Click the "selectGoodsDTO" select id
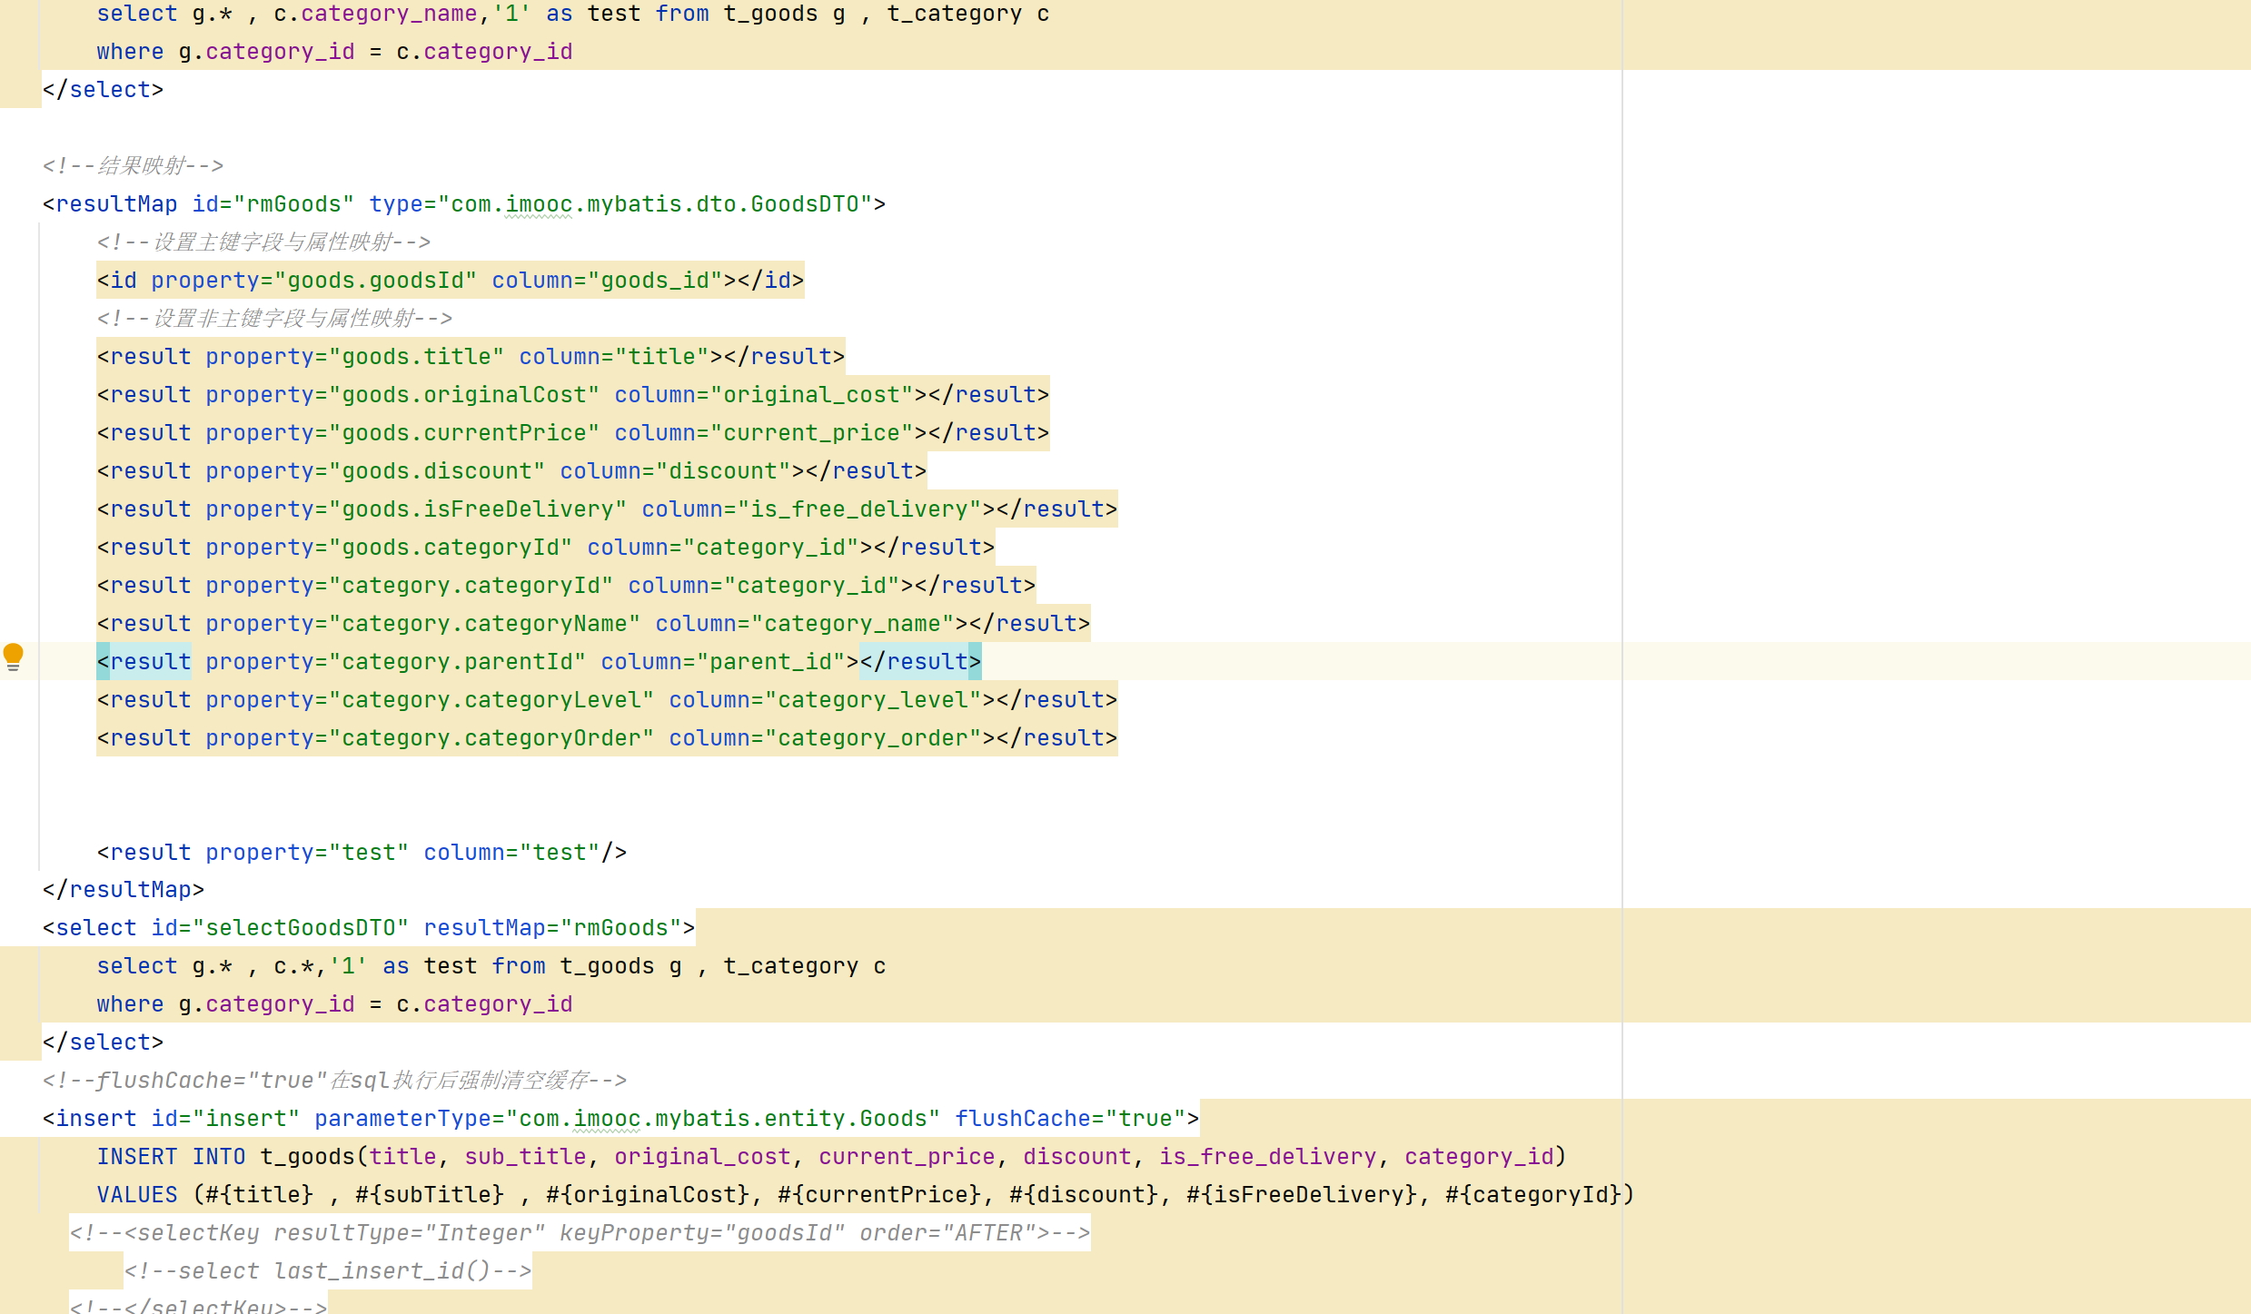 (300, 928)
